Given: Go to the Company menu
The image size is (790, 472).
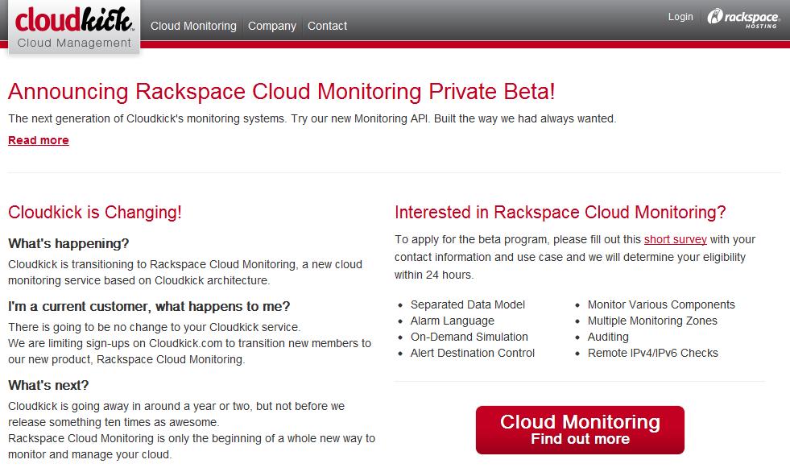Looking at the screenshot, I should (x=272, y=26).
